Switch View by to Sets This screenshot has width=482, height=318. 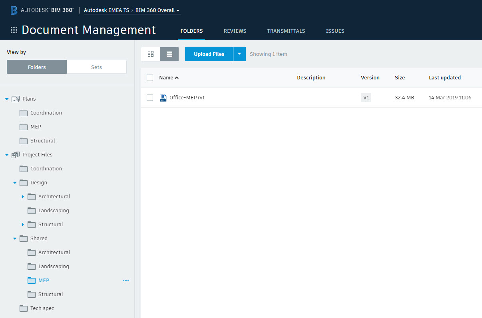pyautogui.click(x=96, y=67)
